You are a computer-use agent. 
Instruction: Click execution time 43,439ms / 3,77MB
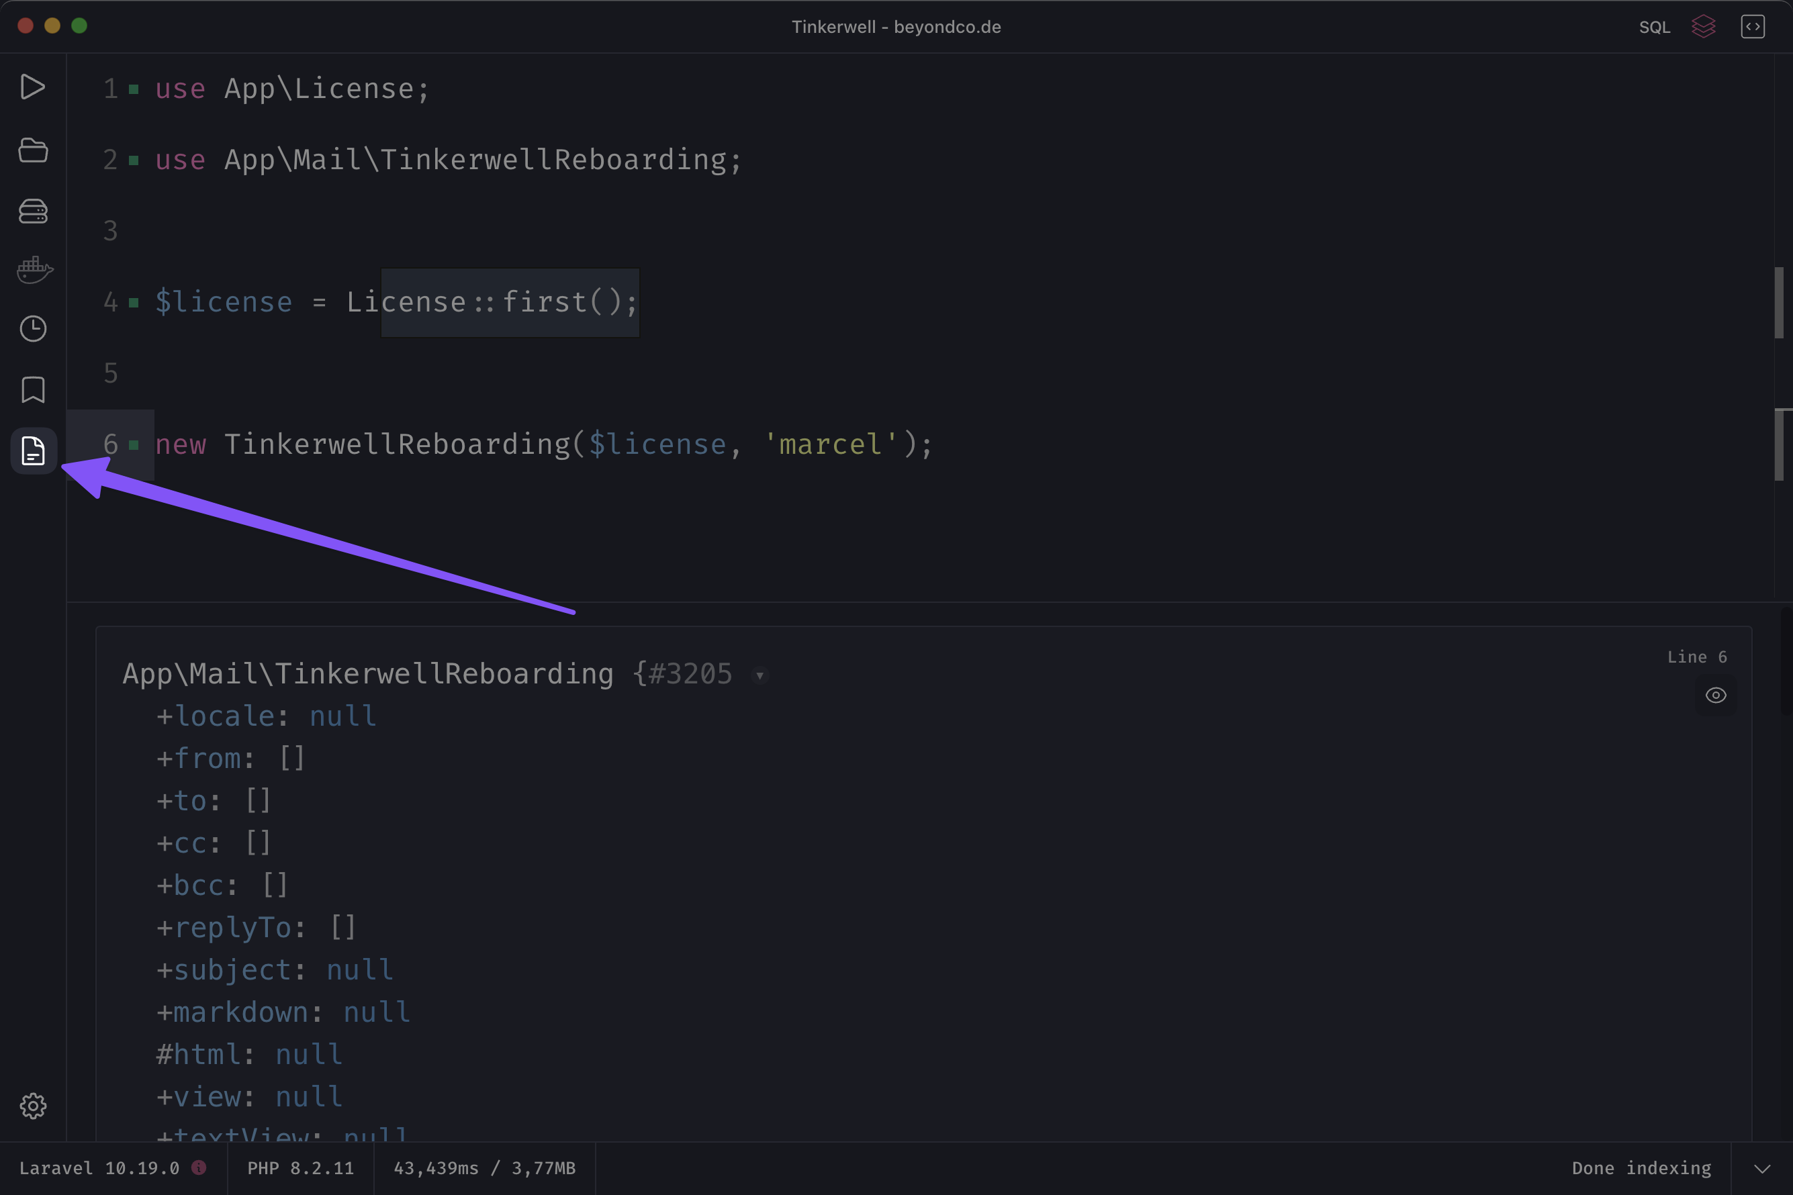(x=484, y=1168)
